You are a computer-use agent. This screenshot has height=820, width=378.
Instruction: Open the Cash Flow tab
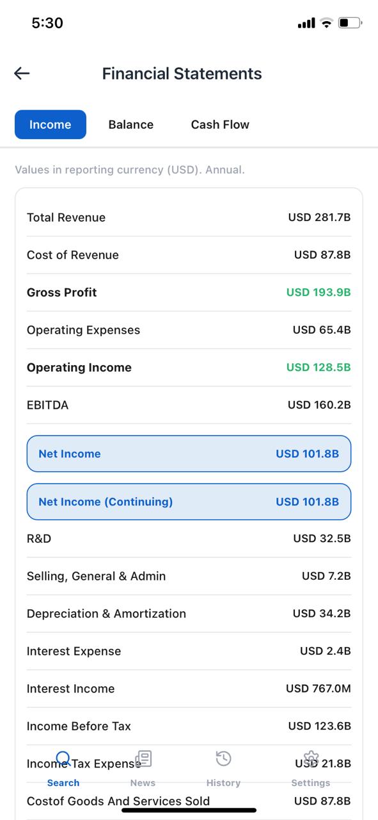coord(219,124)
